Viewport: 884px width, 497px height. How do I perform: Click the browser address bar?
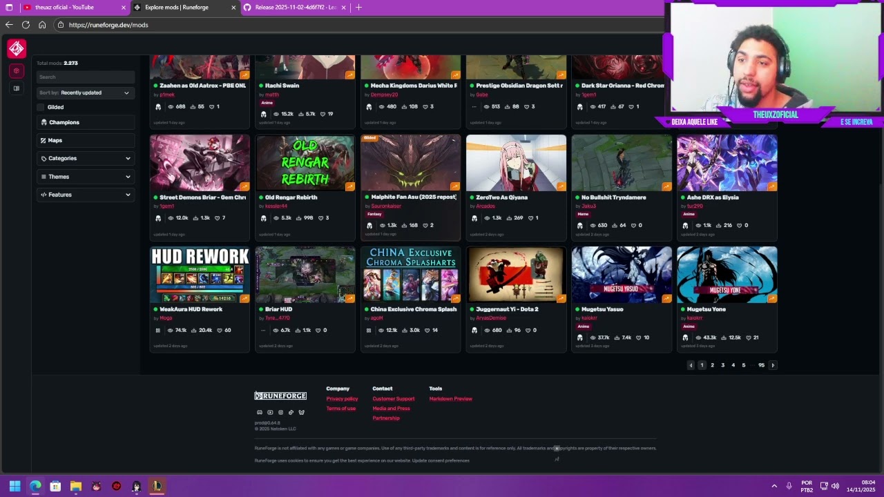coord(359,25)
